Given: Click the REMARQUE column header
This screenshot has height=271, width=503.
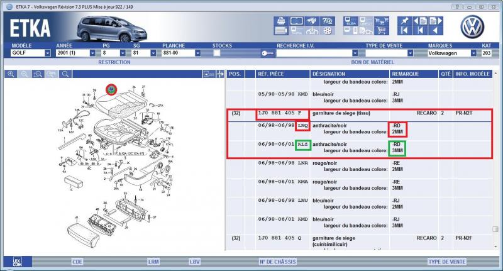Looking at the screenshot, I should click(414, 74).
